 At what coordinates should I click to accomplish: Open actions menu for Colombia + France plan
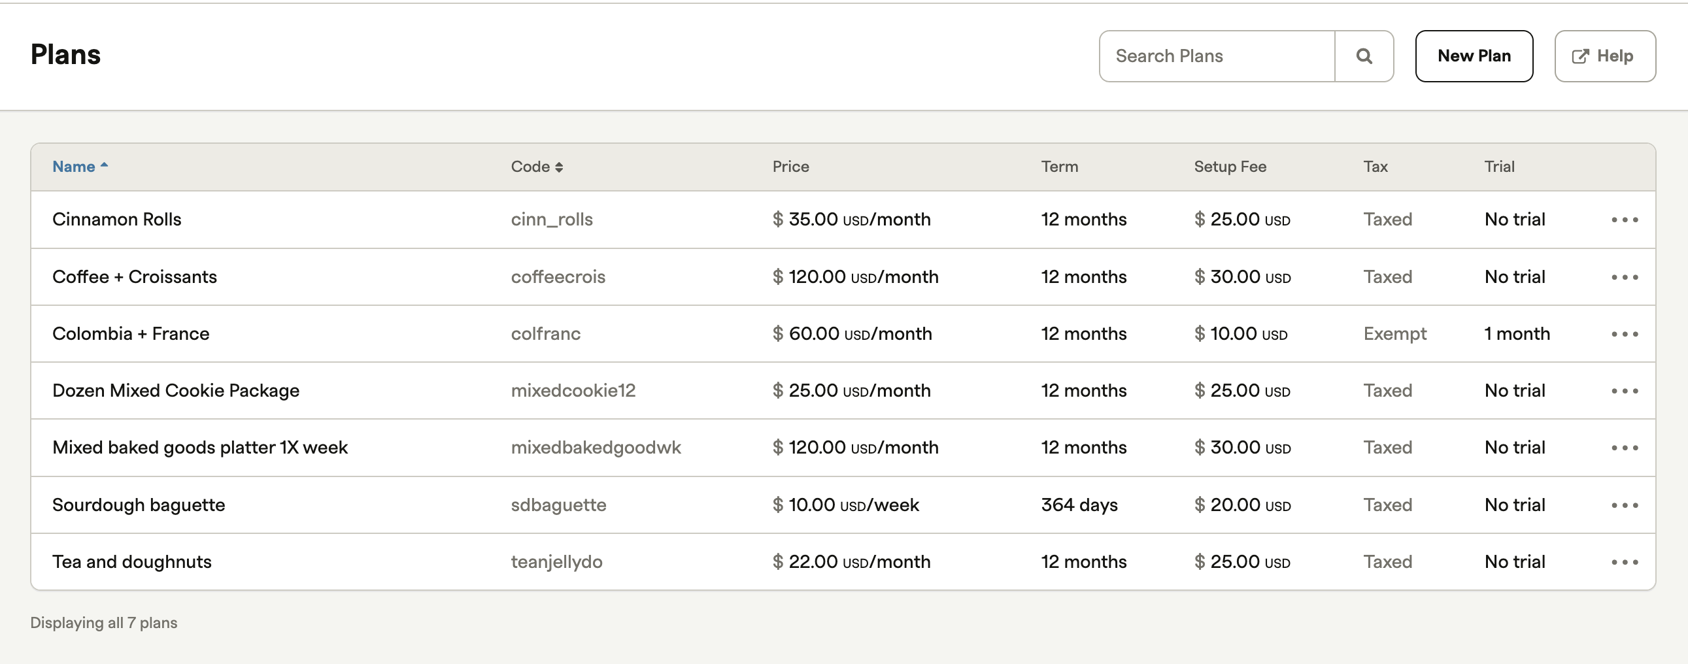pos(1625,335)
